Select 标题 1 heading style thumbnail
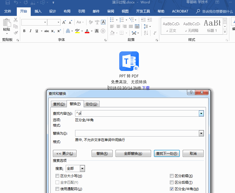The width and height of the screenshot is (235, 193). [x=212, y=26]
